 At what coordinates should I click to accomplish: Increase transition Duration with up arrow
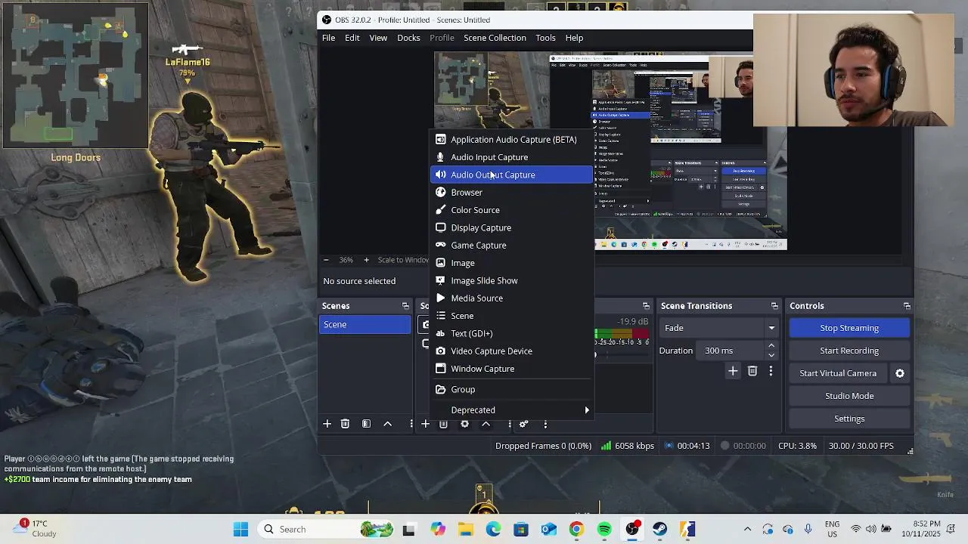coord(771,346)
